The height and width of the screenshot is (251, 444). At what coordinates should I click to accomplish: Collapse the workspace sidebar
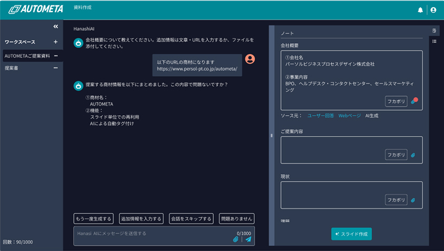pos(55,27)
